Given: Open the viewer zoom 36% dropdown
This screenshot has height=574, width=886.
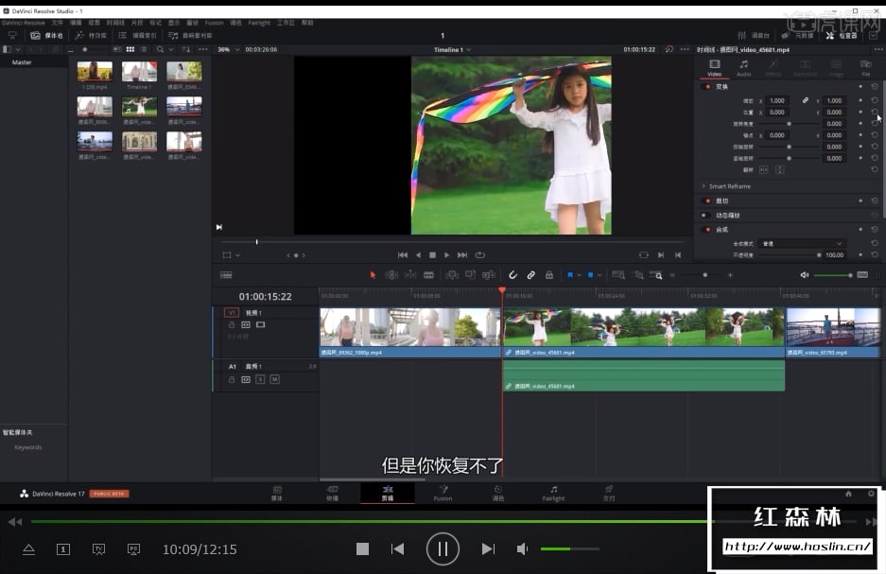Looking at the screenshot, I should tap(227, 49).
